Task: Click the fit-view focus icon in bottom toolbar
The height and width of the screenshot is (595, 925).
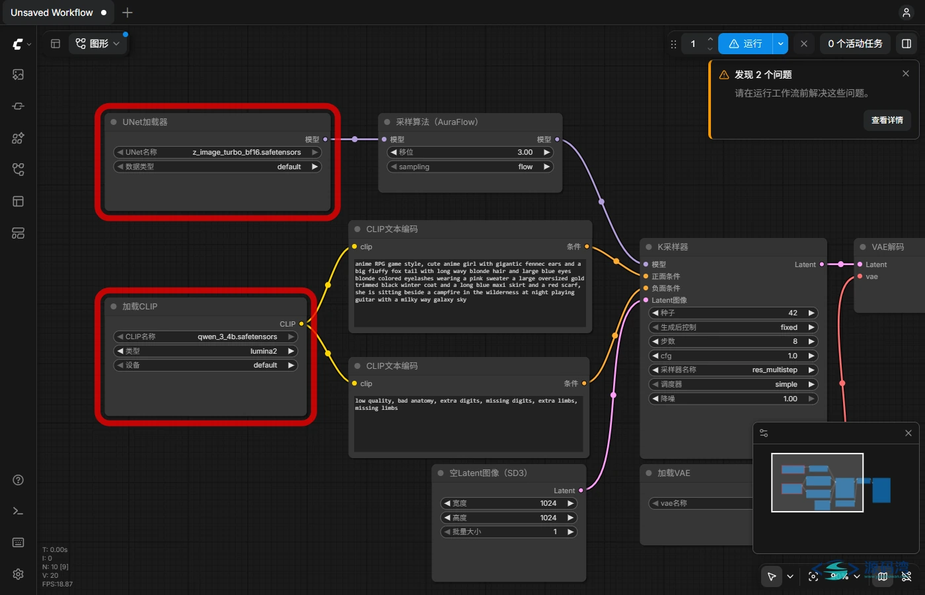Action: (x=813, y=576)
